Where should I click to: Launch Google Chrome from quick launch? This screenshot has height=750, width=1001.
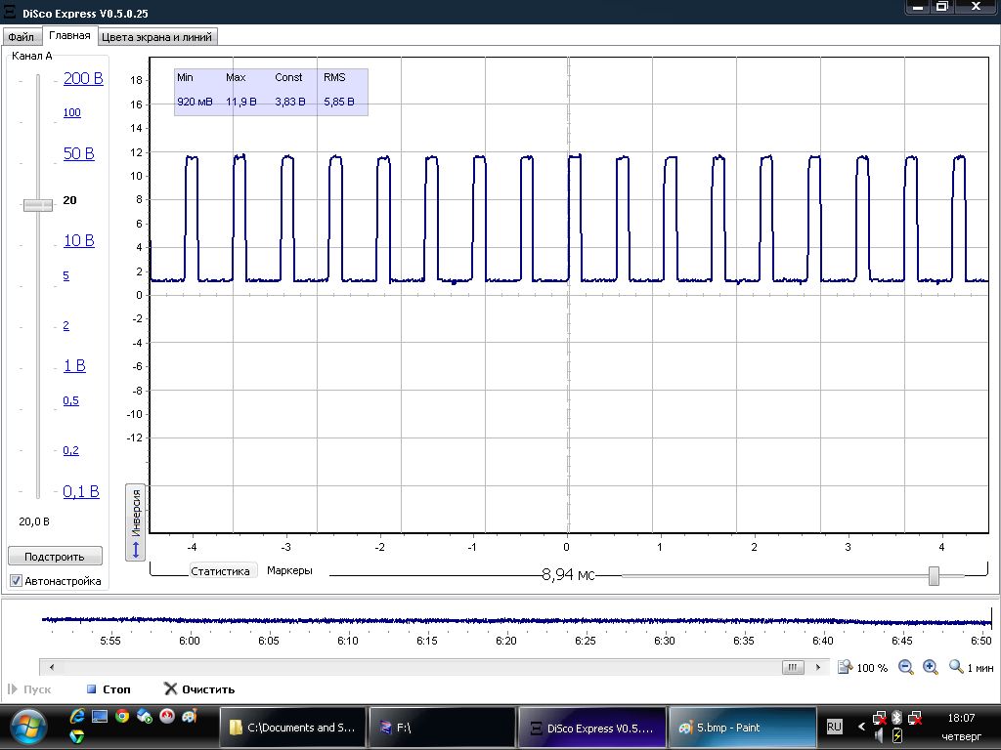(x=122, y=716)
